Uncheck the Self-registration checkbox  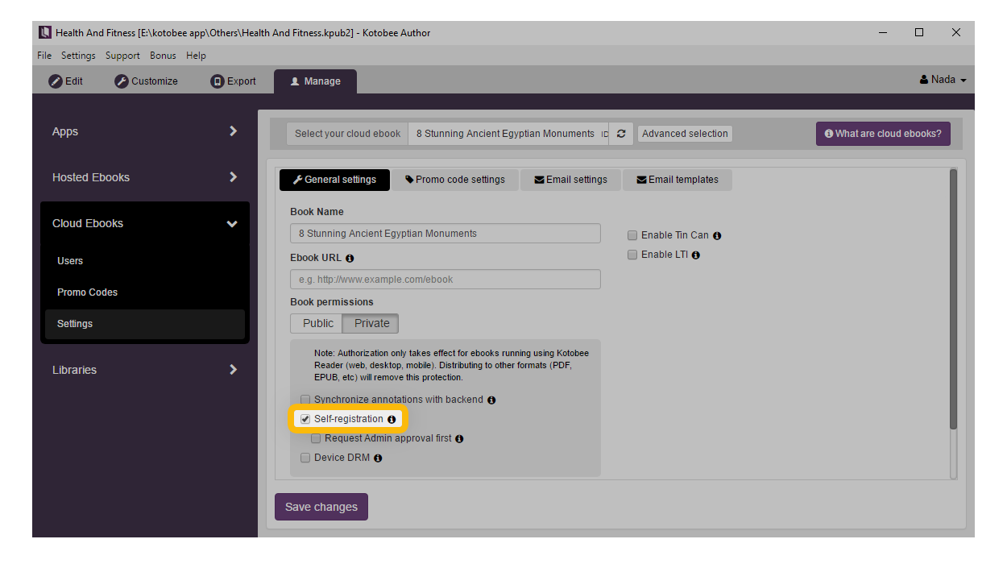click(305, 419)
